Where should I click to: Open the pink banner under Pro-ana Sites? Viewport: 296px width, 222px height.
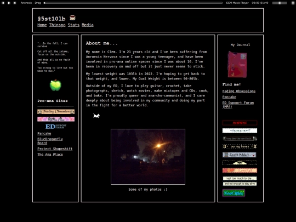(x=56, y=119)
